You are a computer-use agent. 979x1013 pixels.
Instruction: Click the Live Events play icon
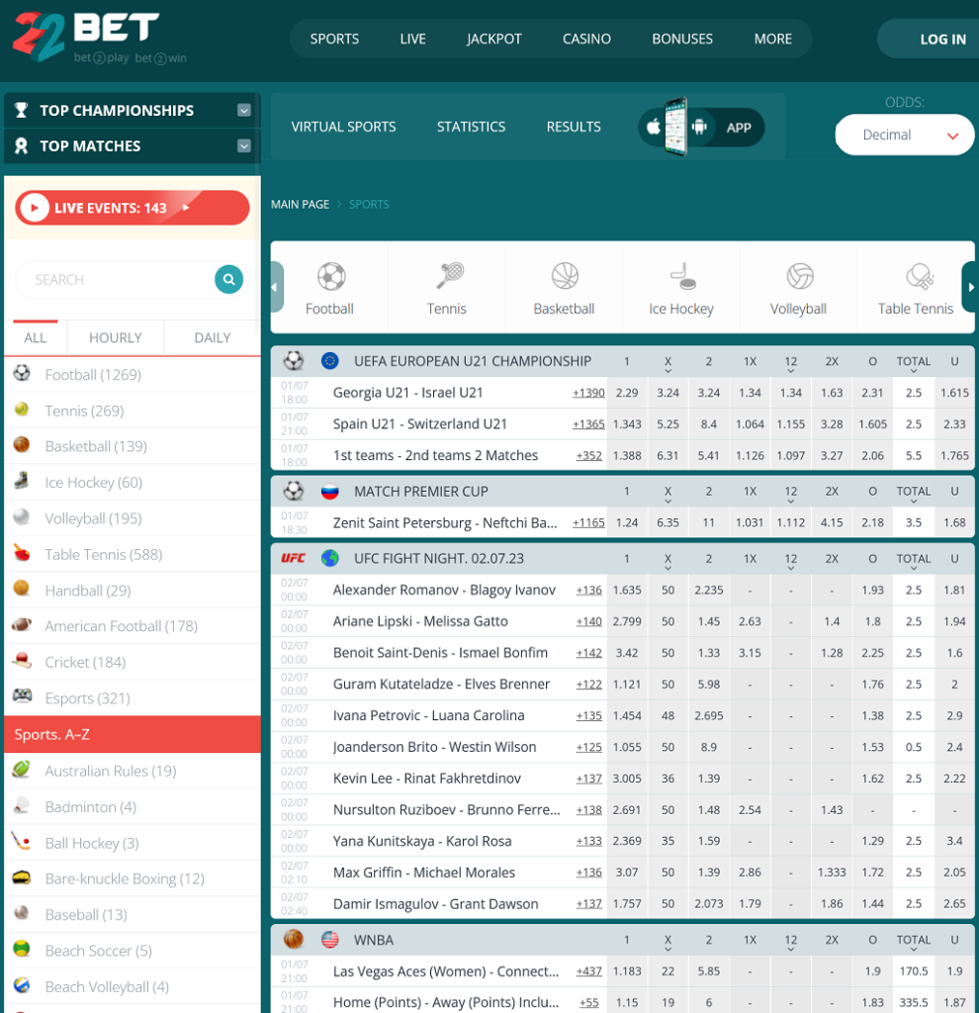(x=35, y=208)
